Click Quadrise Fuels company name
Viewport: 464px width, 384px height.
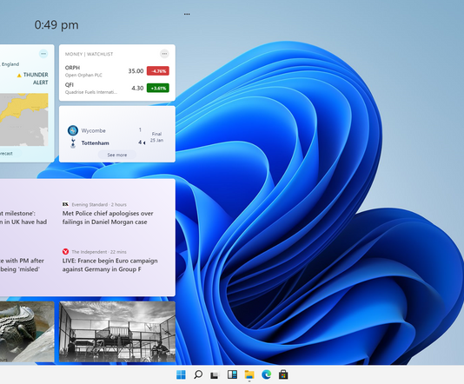91,92
